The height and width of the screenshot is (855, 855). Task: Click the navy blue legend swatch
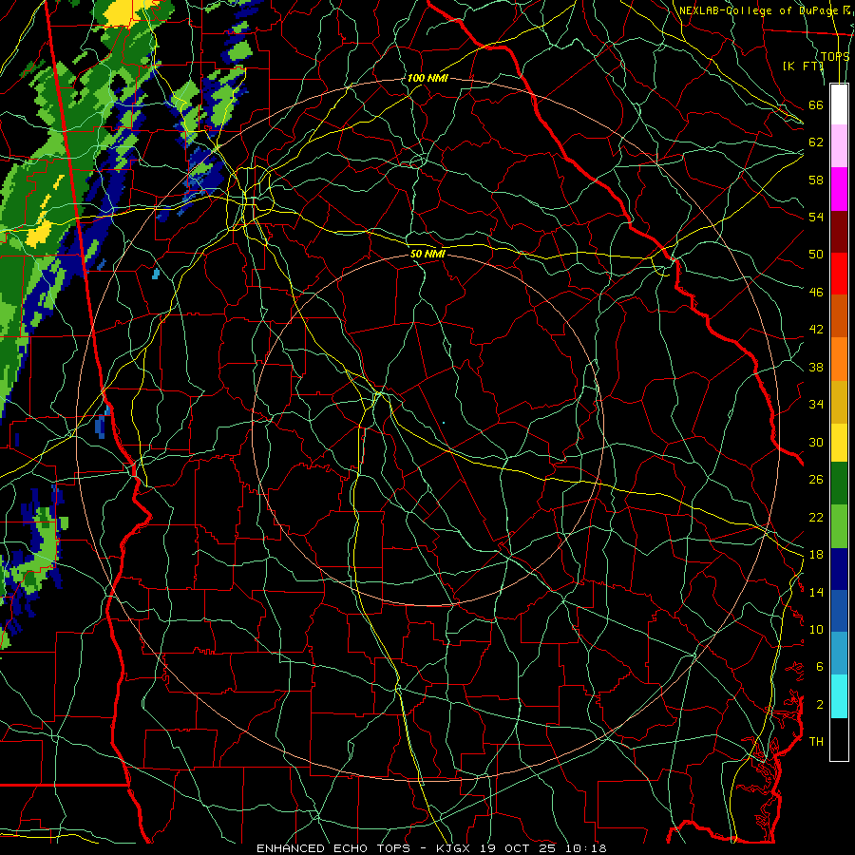click(839, 569)
